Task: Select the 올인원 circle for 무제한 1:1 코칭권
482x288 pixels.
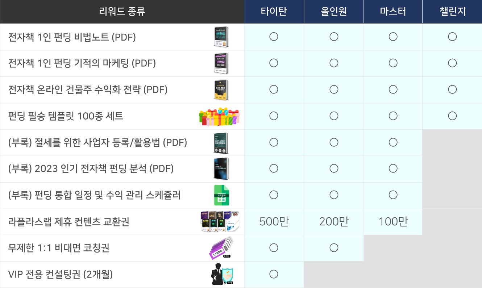Action: (334, 248)
